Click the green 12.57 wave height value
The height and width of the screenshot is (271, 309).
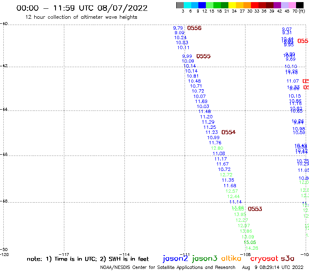(232, 191)
